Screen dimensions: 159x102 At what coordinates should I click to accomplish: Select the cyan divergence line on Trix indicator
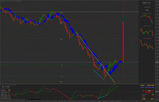pos(103,97)
